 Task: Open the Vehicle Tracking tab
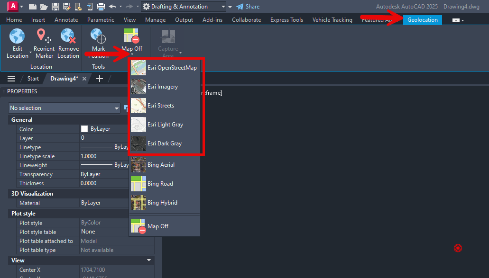pos(332,20)
